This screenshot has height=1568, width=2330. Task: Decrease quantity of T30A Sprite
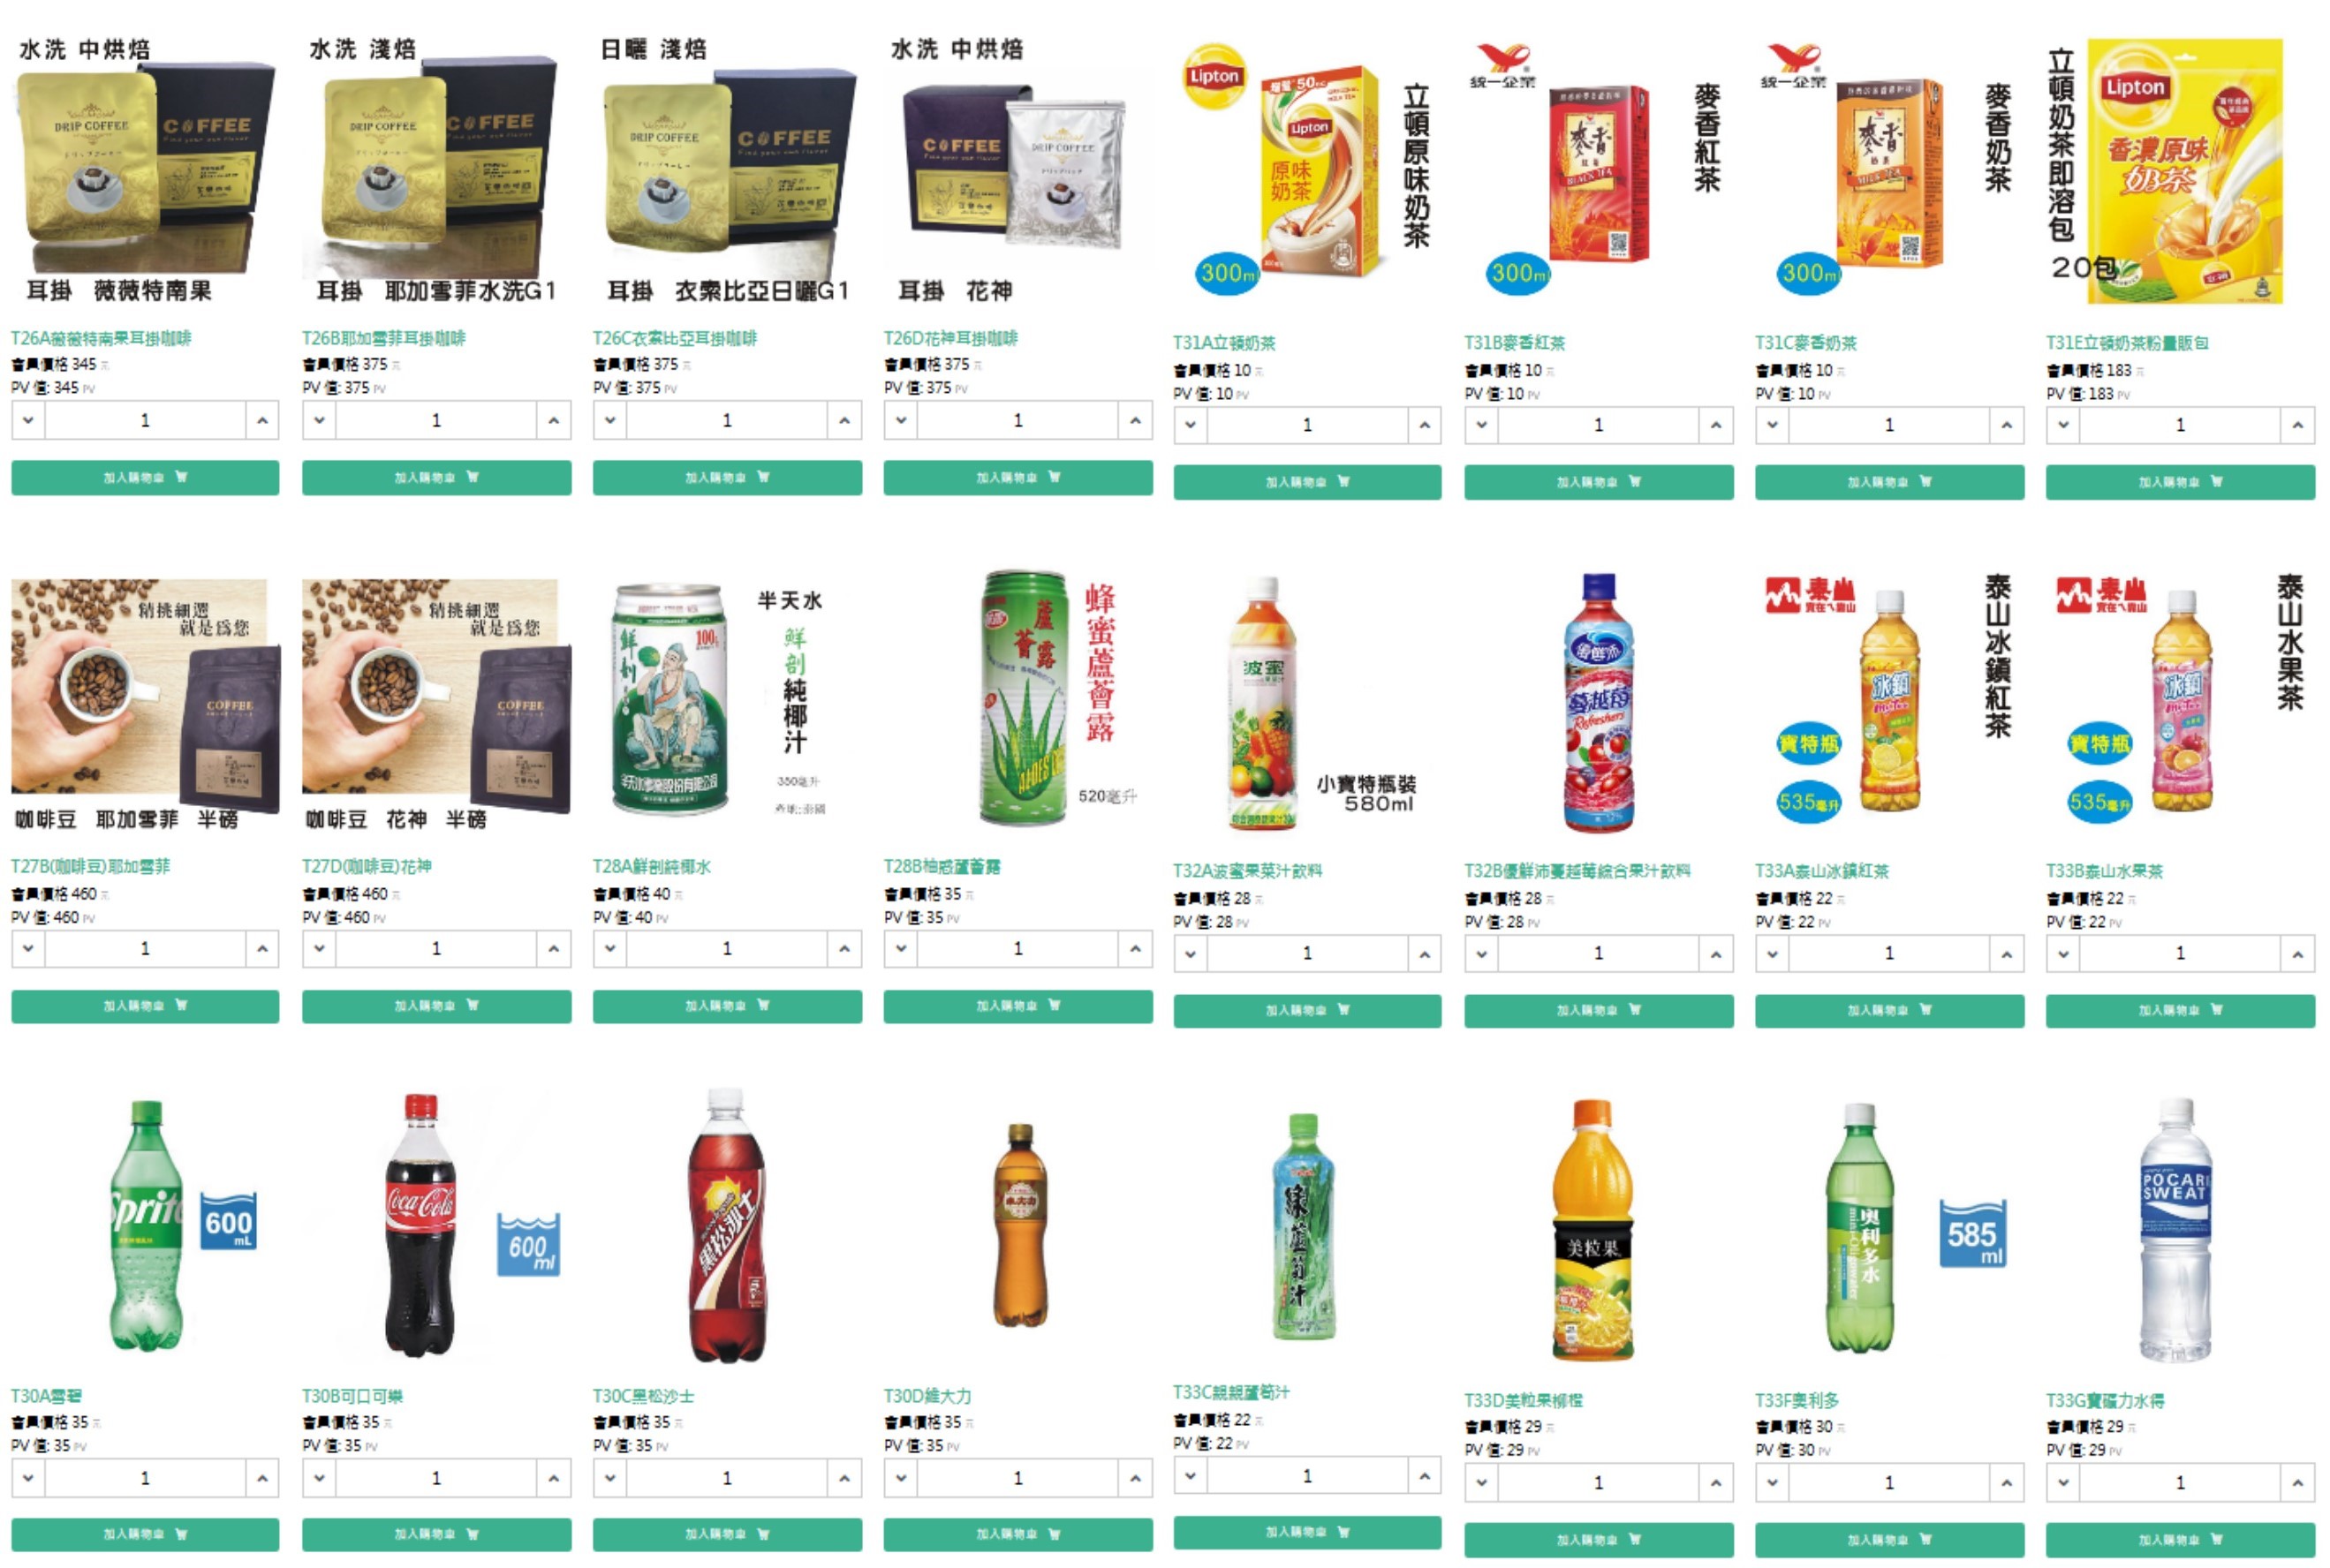pyautogui.click(x=28, y=1478)
